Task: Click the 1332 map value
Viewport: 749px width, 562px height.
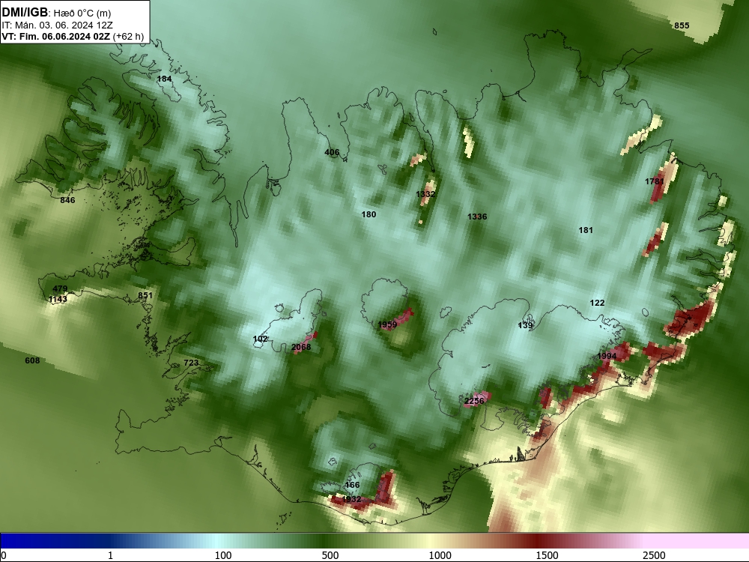Action: [x=425, y=194]
